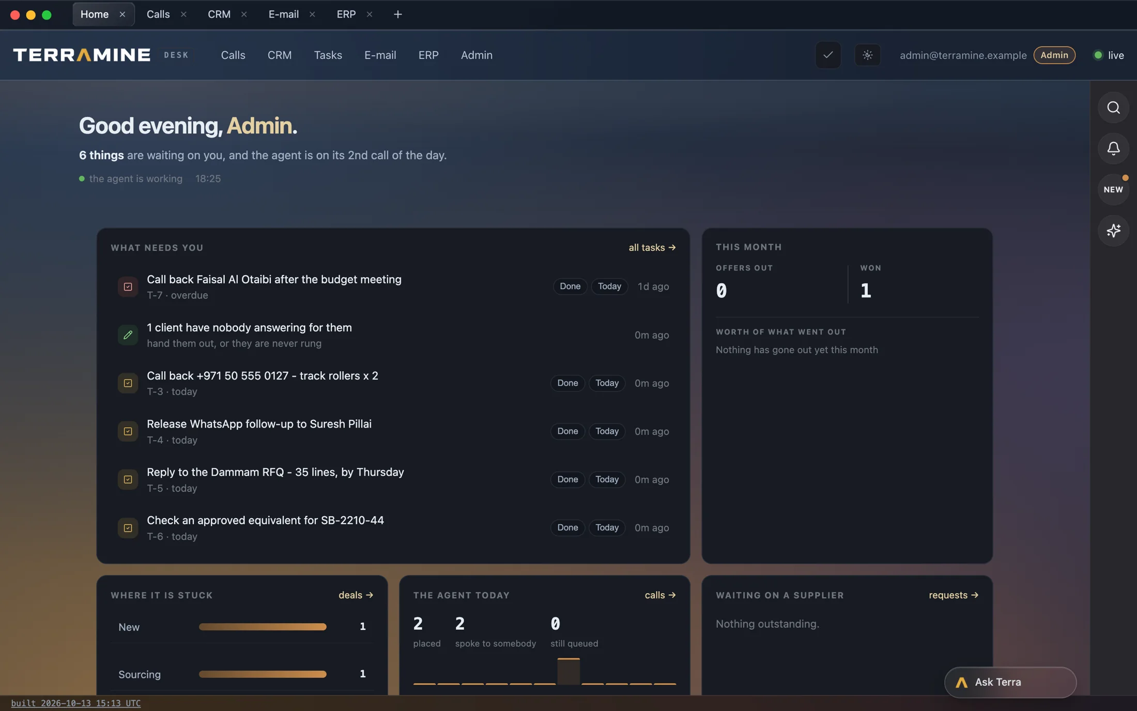The image size is (1137, 711).
Task: Close the ERP tab
Action: (x=370, y=14)
